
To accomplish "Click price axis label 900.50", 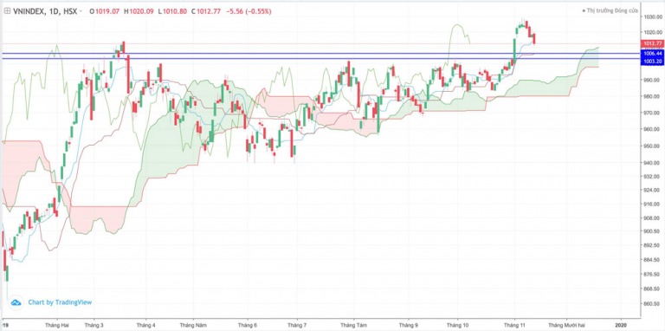I will [x=653, y=231].
